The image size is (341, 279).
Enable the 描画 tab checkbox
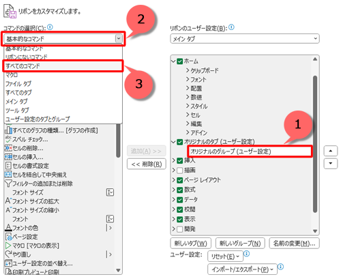(x=180, y=170)
